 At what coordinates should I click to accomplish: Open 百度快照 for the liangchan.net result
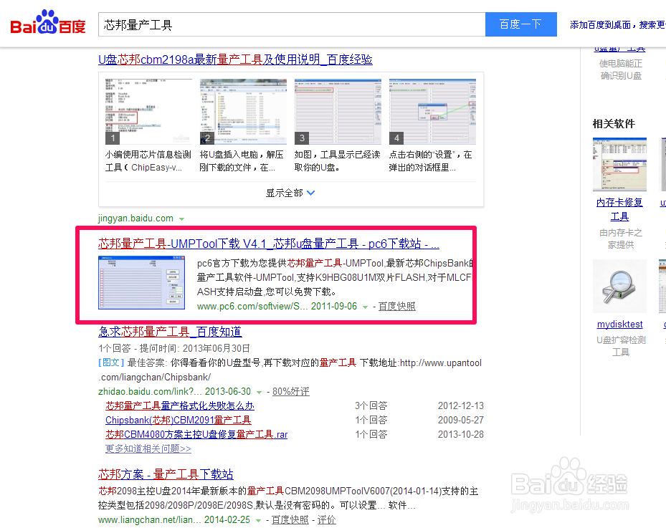[x=290, y=520]
